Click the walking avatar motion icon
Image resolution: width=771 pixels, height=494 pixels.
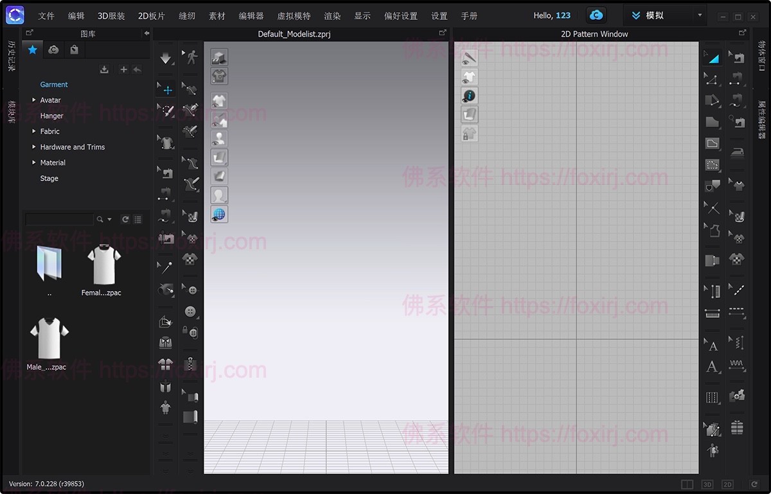[191, 58]
